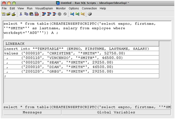
Task: Open the File menu
Action: (x=4, y=8)
